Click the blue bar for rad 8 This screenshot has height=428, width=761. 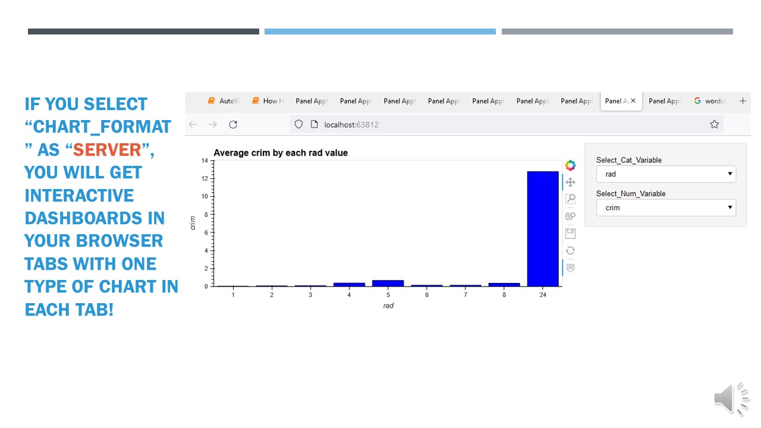click(504, 284)
